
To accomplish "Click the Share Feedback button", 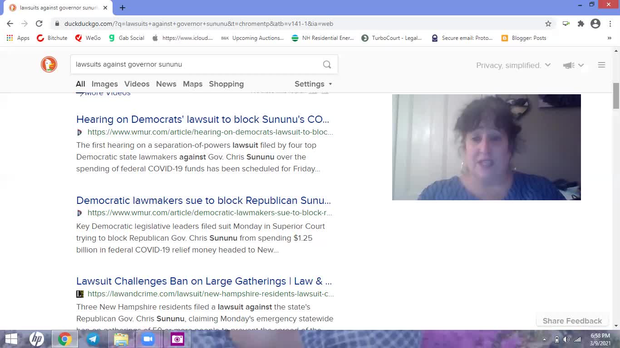I will 572,321.
